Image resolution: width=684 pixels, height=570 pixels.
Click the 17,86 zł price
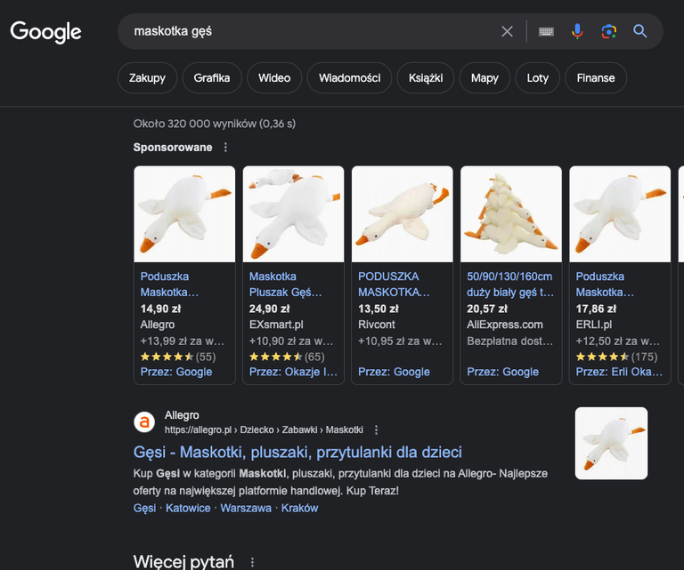click(596, 309)
